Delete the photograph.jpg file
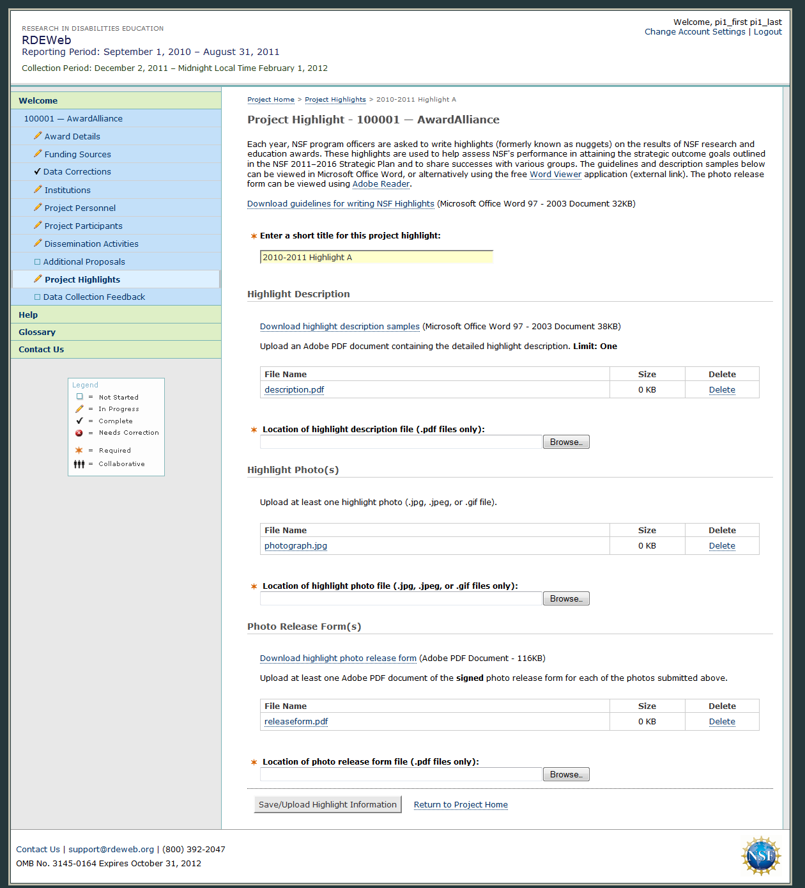The width and height of the screenshot is (805, 888). coord(722,545)
